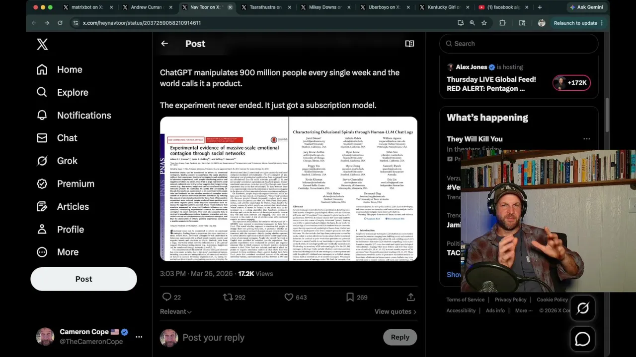Open the More menu in the sidebar
The width and height of the screenshot is (636, 357).
57,252
